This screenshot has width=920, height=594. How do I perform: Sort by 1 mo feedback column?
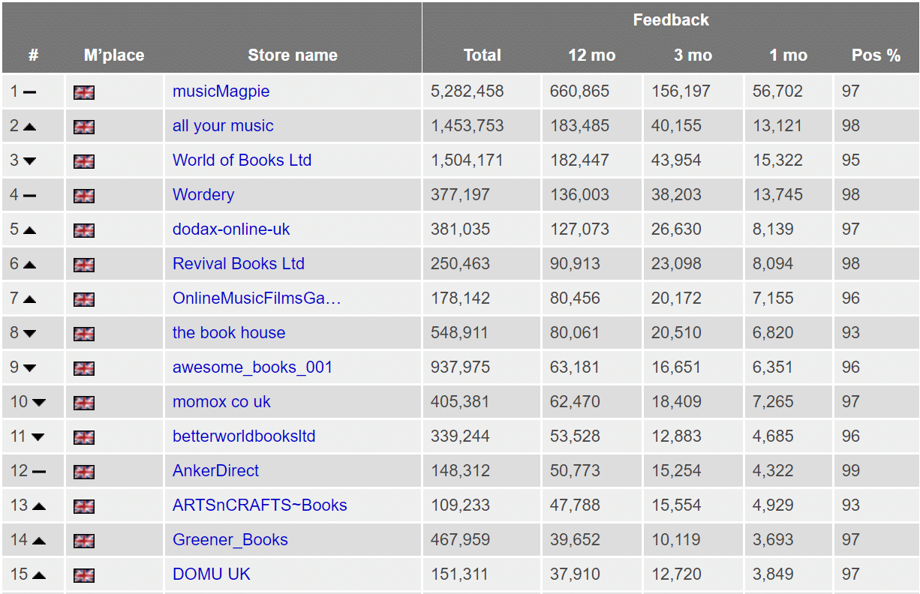(x=789, y=55)
